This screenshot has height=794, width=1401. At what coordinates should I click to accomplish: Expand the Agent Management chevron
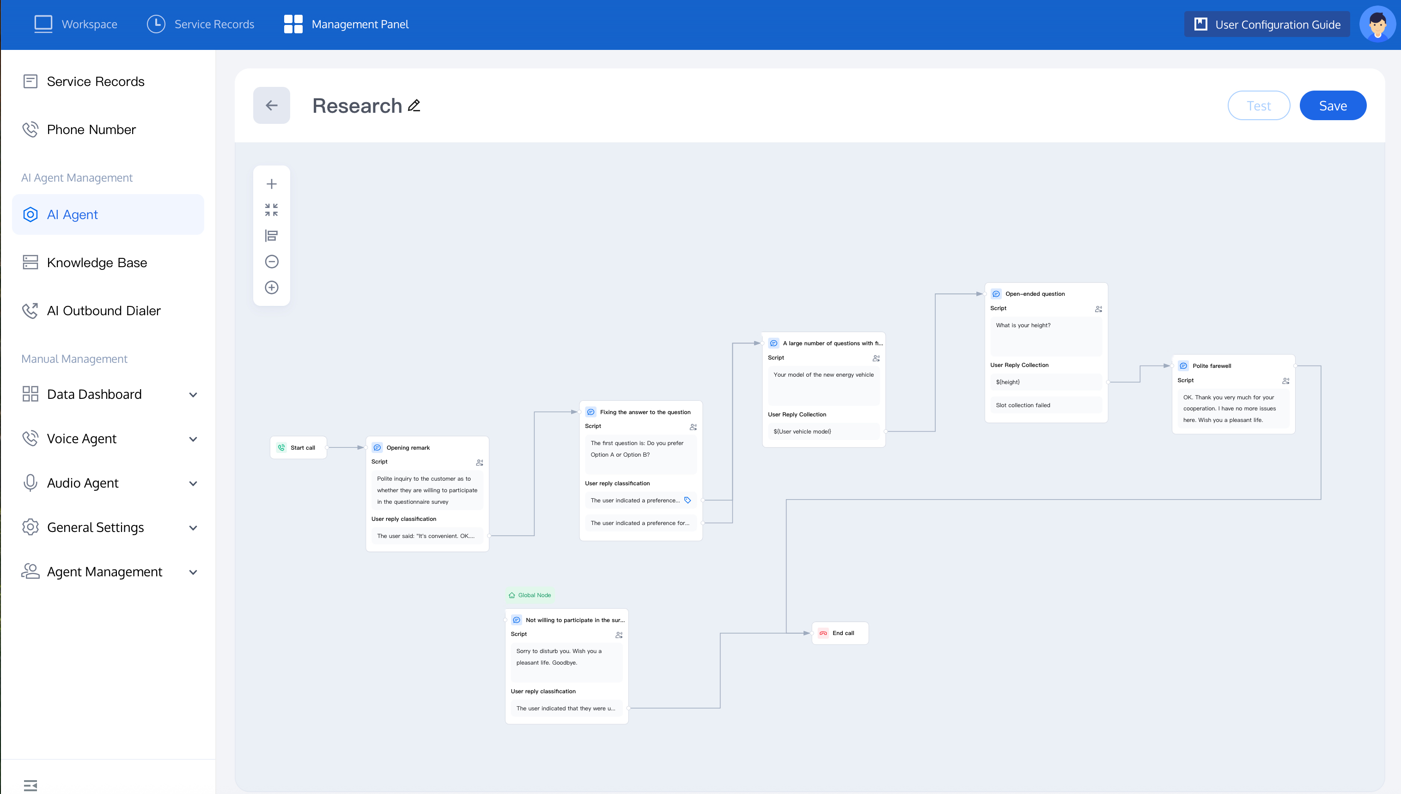coord(193,572)
